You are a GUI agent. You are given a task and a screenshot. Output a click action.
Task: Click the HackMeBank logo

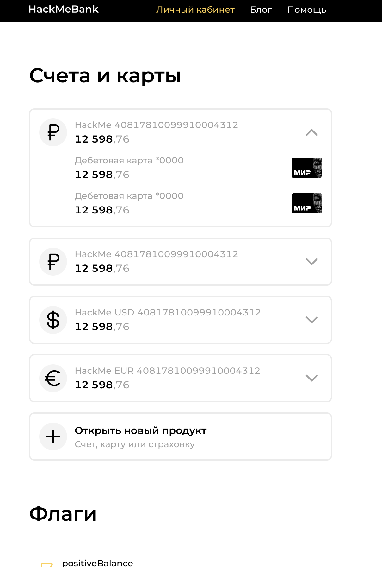tap(64, 10)
